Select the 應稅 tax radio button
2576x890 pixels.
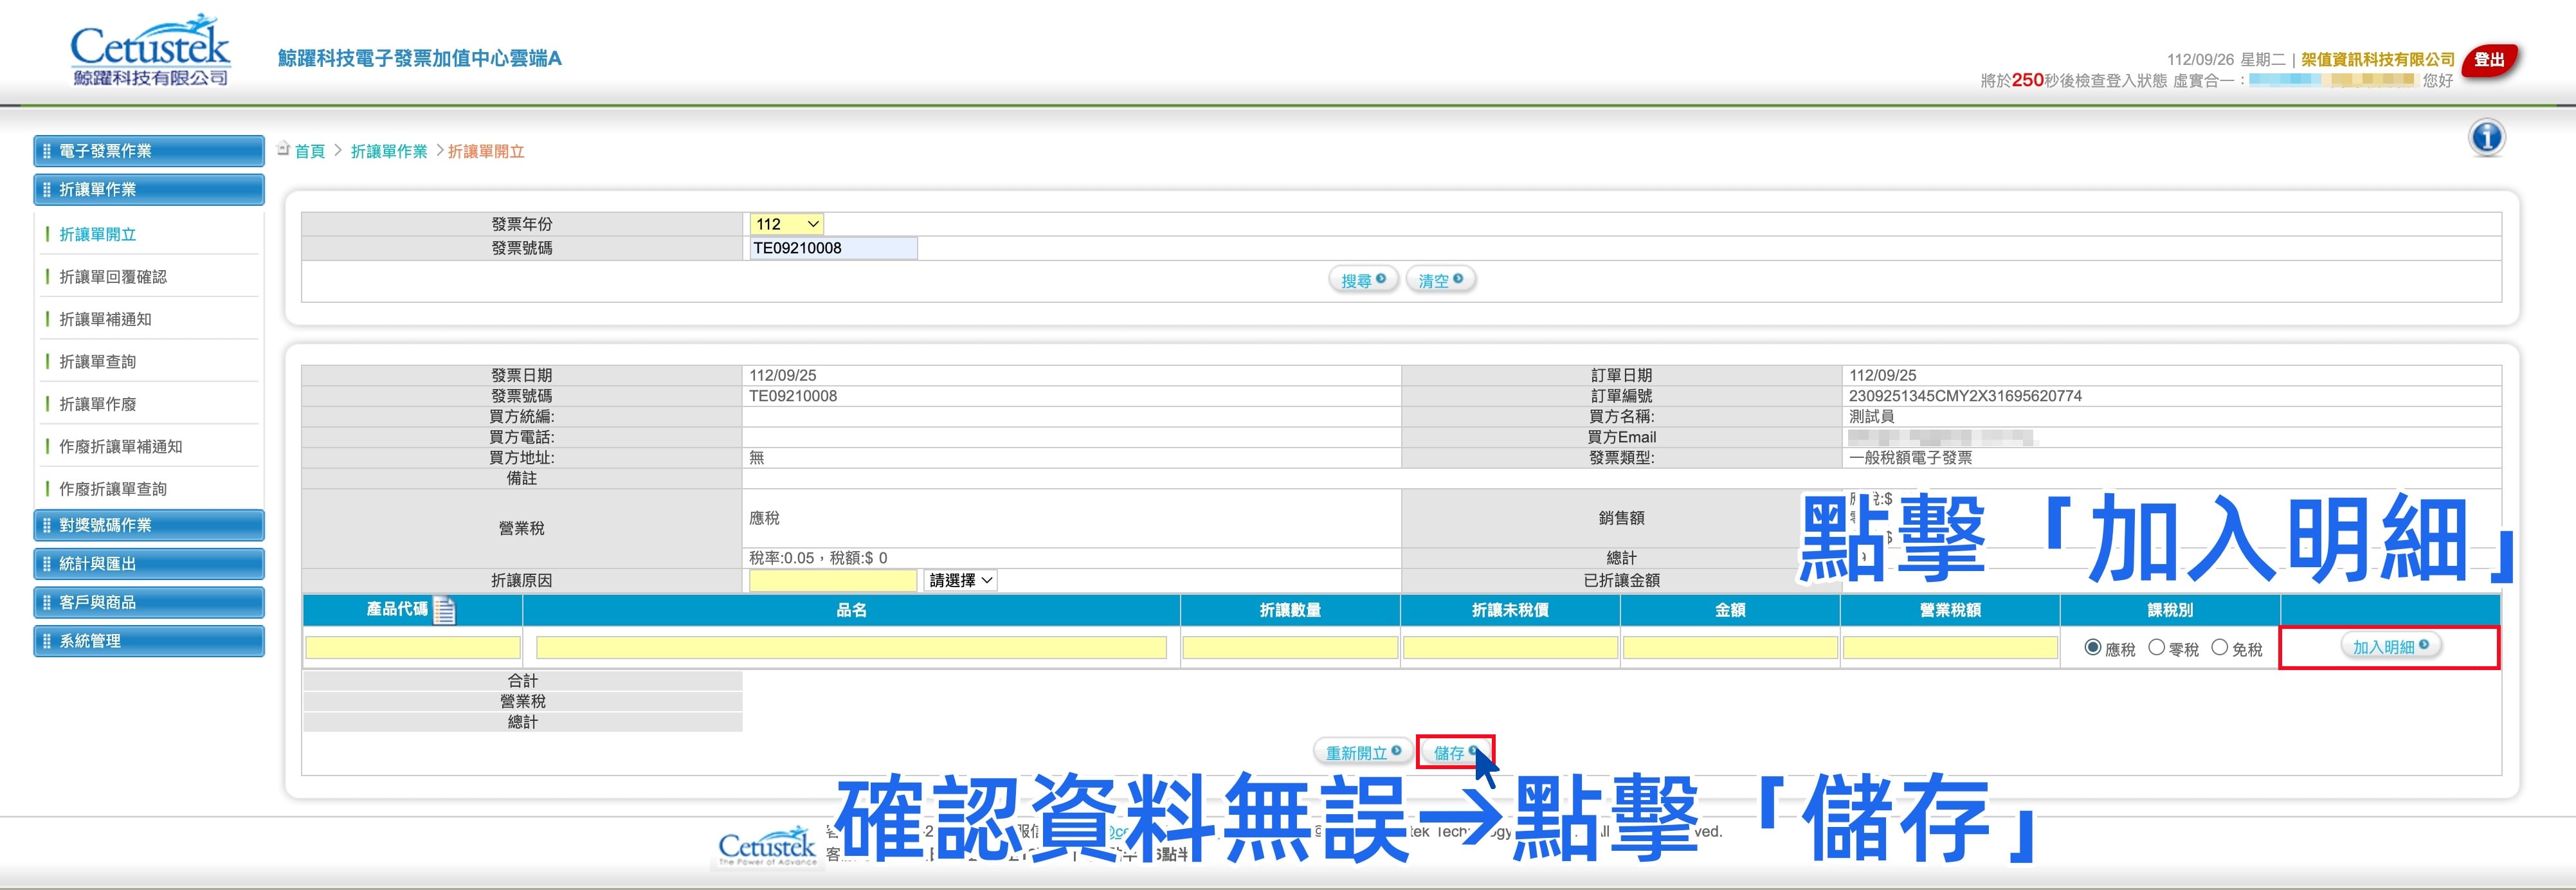2092,647
